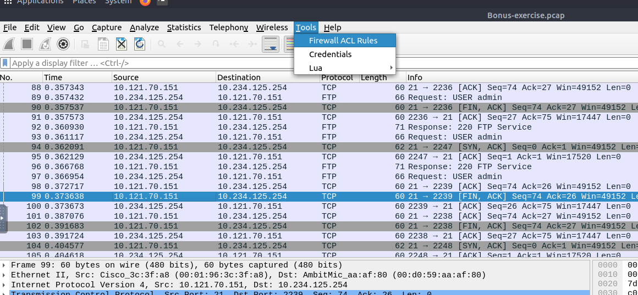Click the Bonus-exercise.pcap window title
The width and height of the screenshot is (638, 295).
(x=526, y=16)
